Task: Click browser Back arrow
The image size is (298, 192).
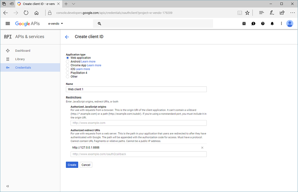Action: (6, 13)
